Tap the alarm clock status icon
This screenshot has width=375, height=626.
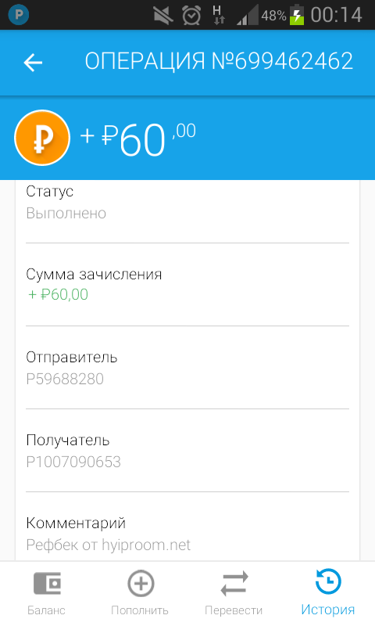tap(191, 15)
